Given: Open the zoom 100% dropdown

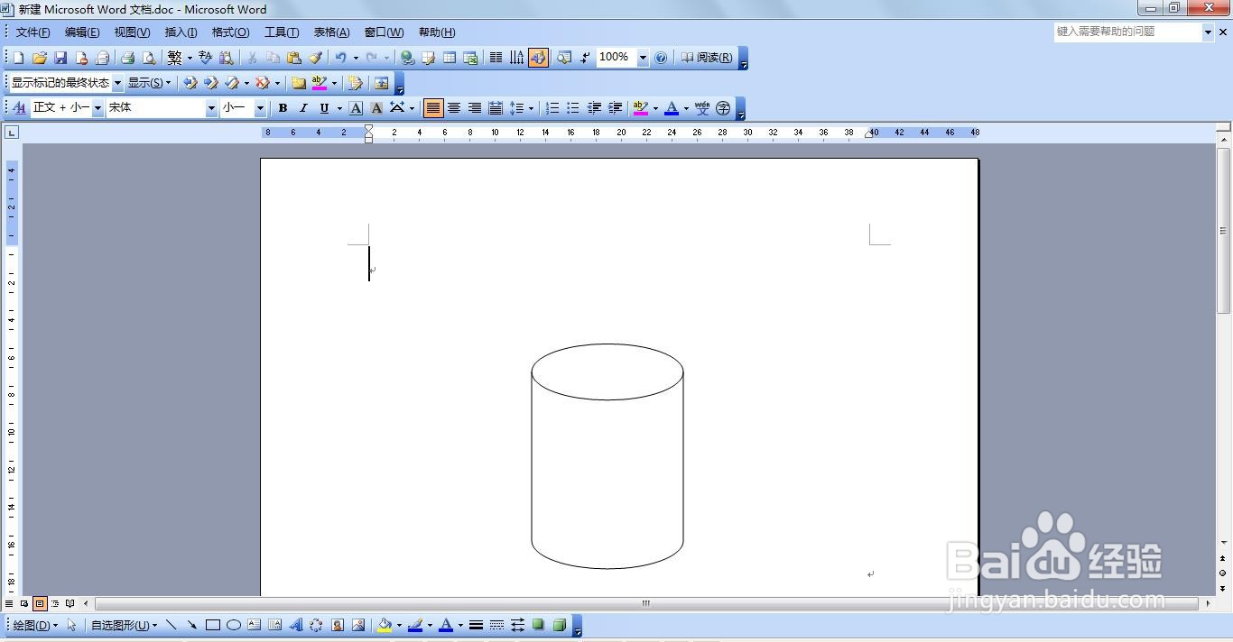Looking at the screenshot, I should click(643, 58).
